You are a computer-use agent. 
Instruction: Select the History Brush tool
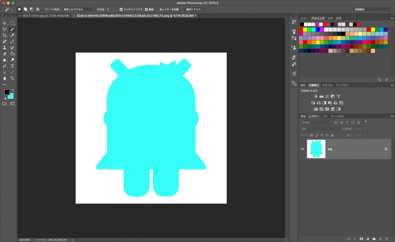point(12,48)
